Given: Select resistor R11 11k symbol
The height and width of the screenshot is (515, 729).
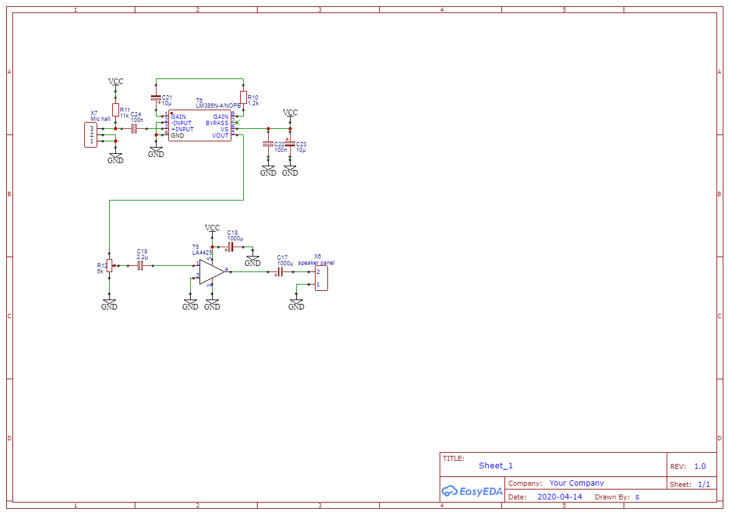Looking at the screenshot, I should (x=116, y=110).
